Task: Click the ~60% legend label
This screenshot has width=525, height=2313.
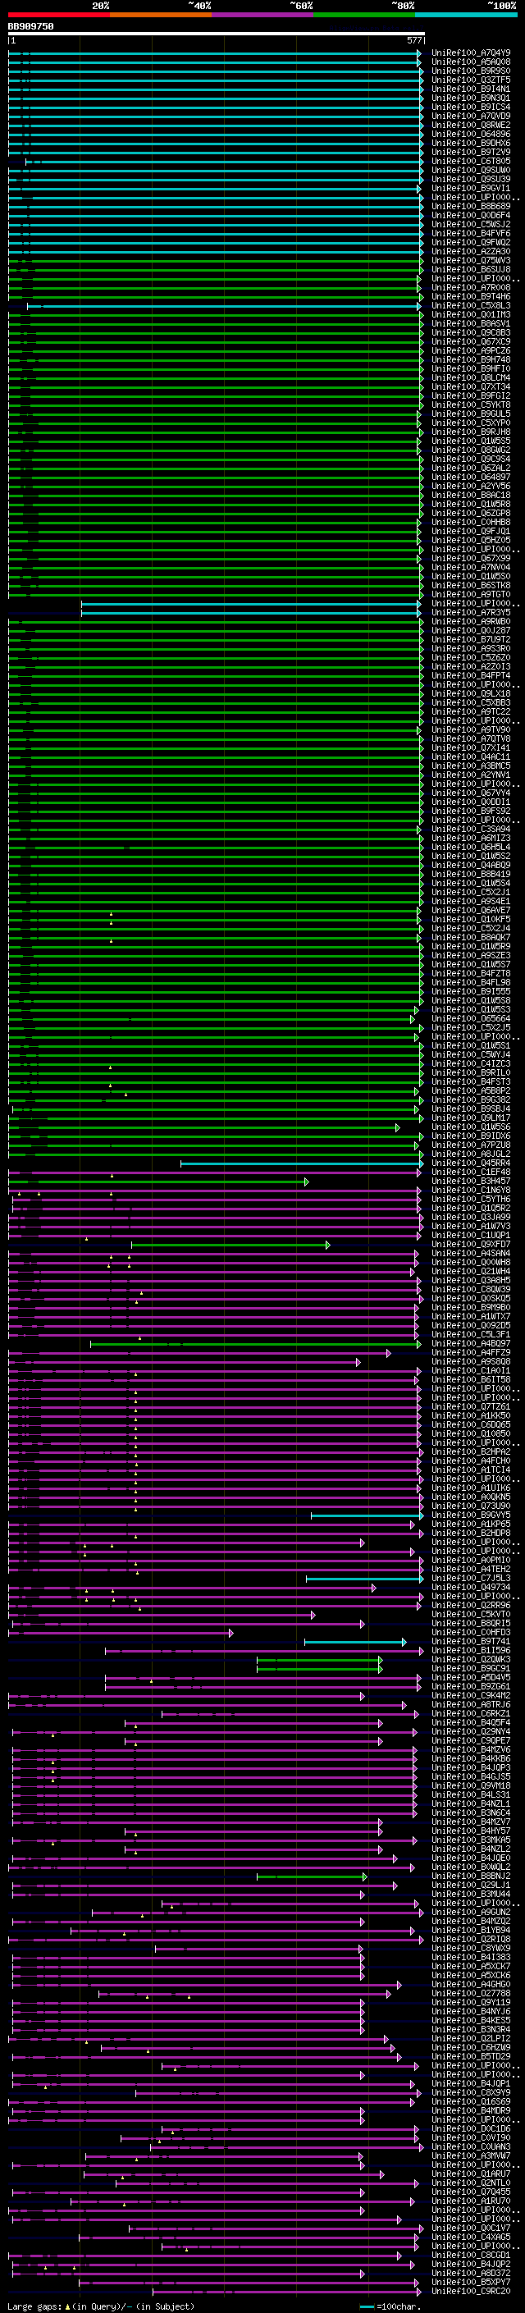Action: click(302, 6)
